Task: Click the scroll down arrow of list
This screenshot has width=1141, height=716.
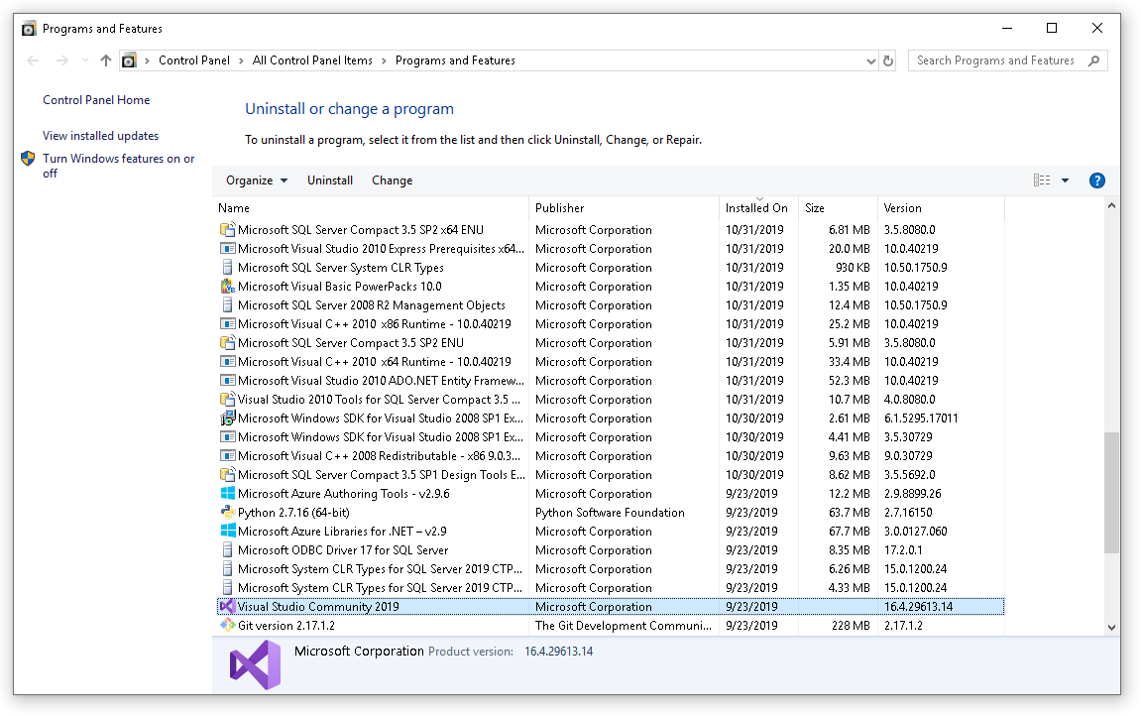Action: 1111,627
